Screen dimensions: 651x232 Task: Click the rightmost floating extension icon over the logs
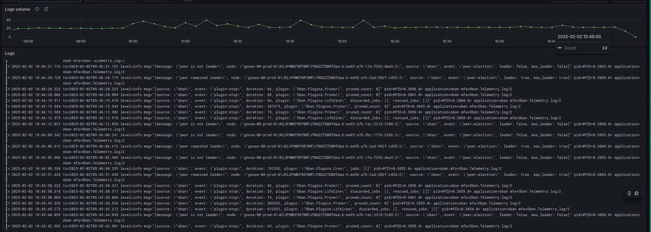[x=636, y=194]
